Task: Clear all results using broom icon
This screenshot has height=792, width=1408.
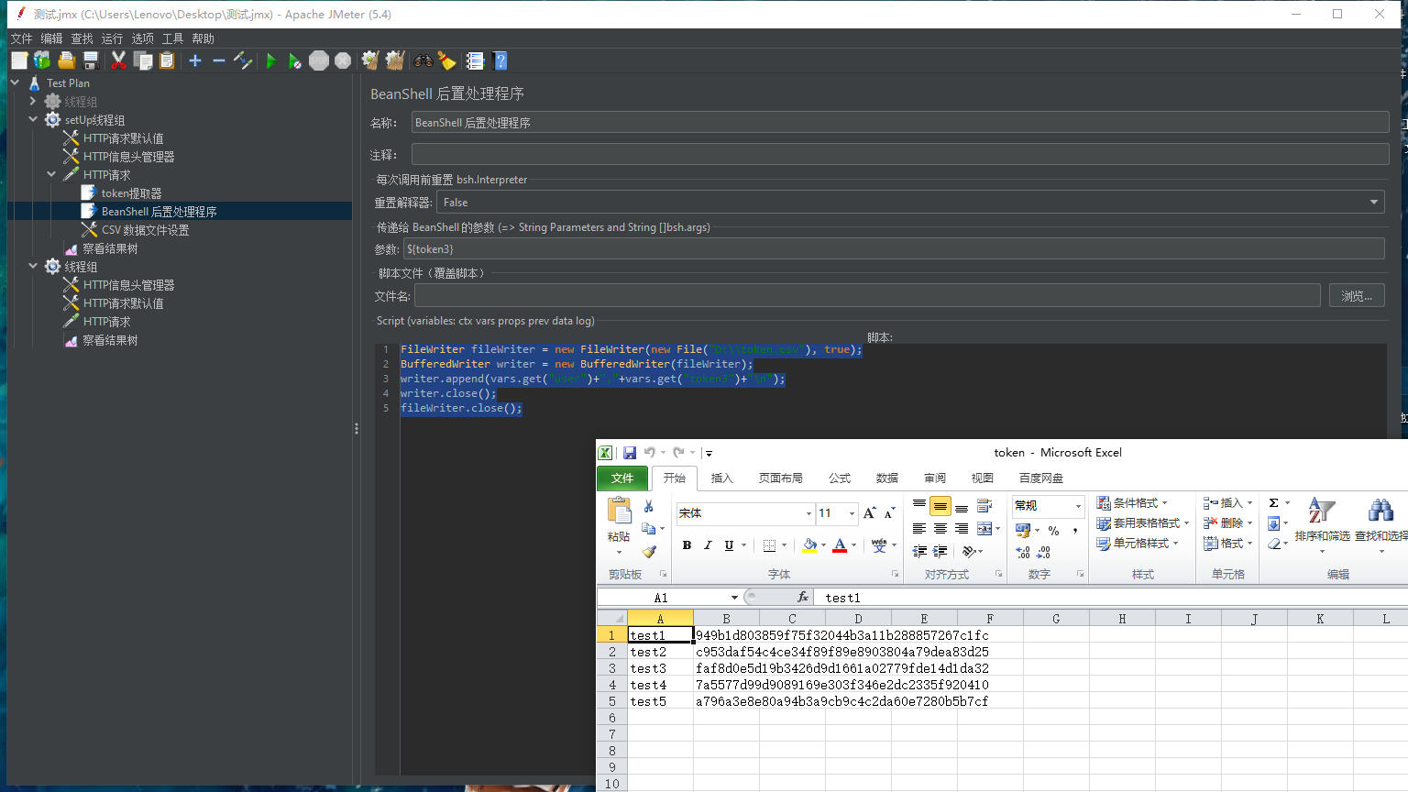Action: tap(393, 60)
